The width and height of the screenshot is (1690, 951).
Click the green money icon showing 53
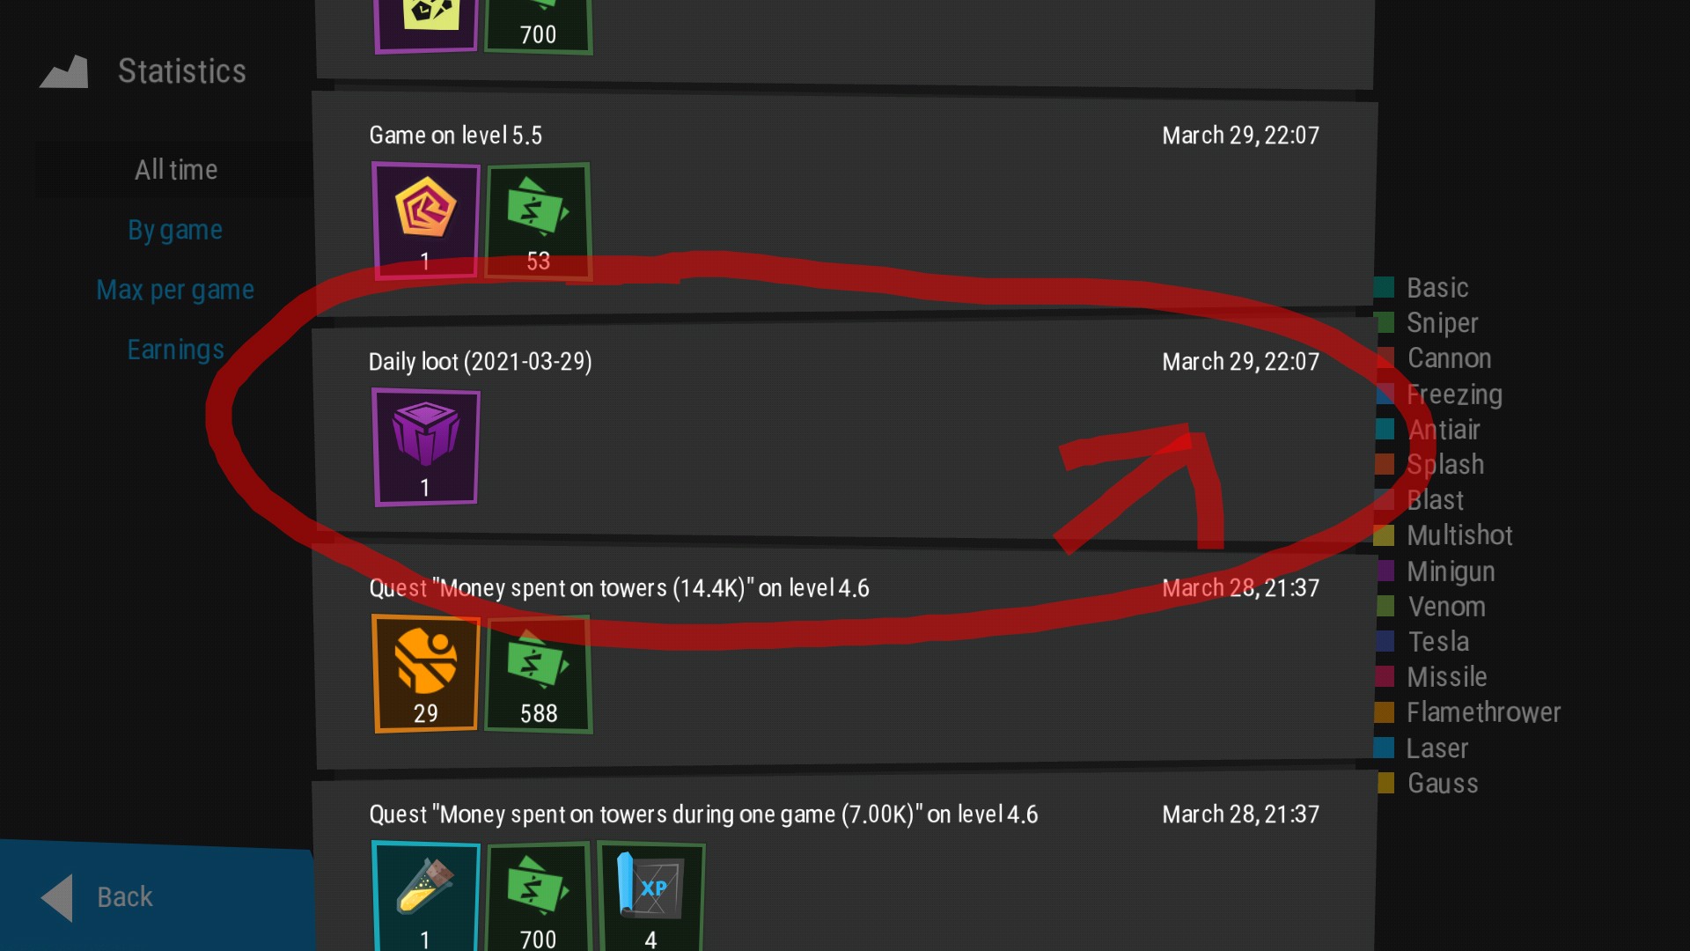[538, 221]
